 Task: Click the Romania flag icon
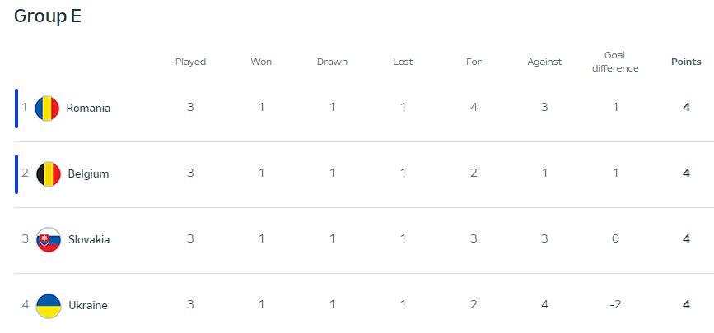pyautogui.click(x=48, y=108)
